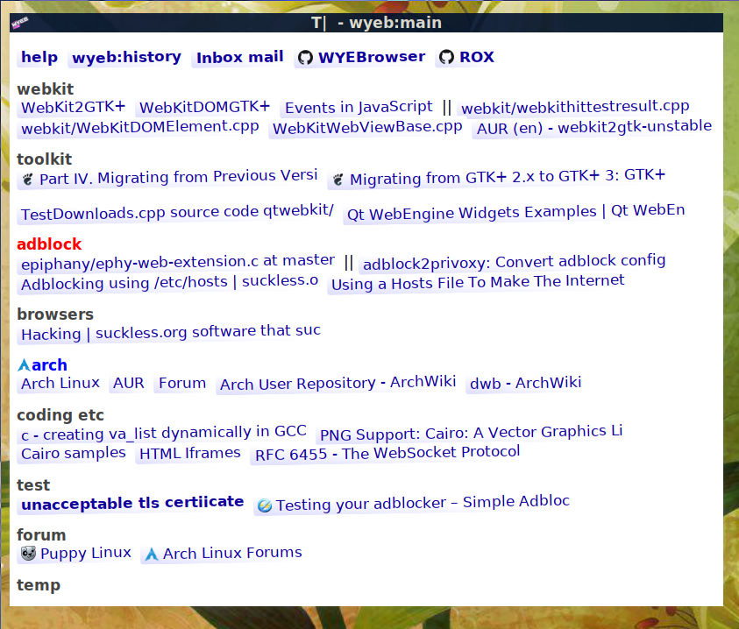The image size is (739, 629).
Task: Go to Inbox mail
Action: click(x=240, y=57)
